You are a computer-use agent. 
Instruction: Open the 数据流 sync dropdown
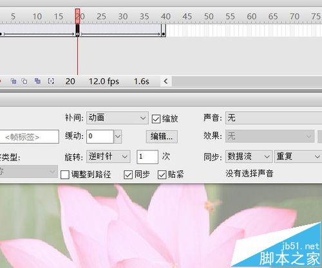(x=249, y=157)
